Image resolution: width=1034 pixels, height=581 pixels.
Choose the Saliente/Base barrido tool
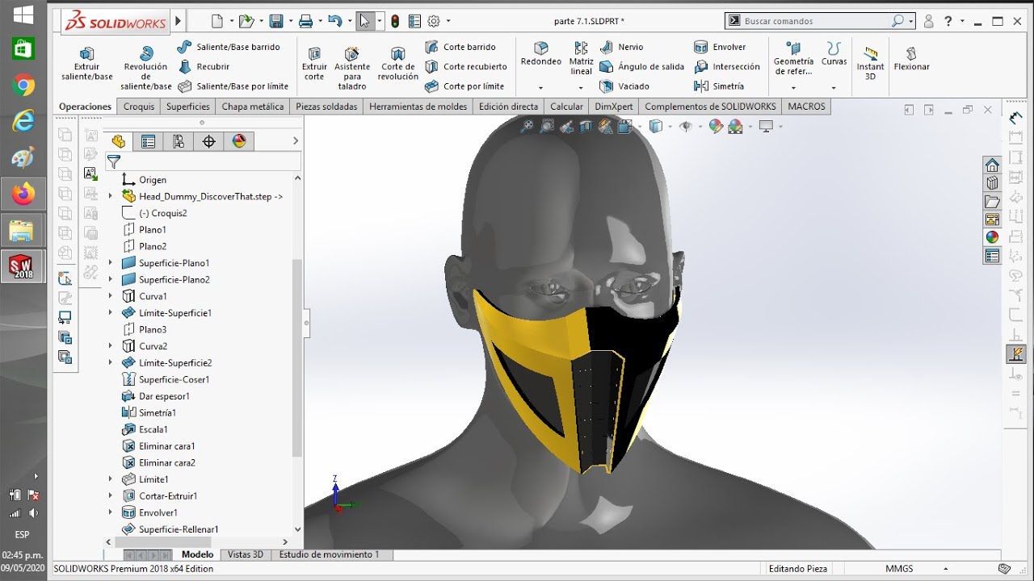(229, 47)
